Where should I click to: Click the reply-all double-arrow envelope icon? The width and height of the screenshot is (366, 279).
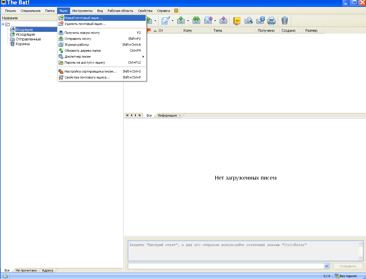click(x=196, y=21)
